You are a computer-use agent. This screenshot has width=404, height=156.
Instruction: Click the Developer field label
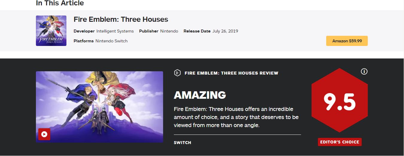click(84, 31)
